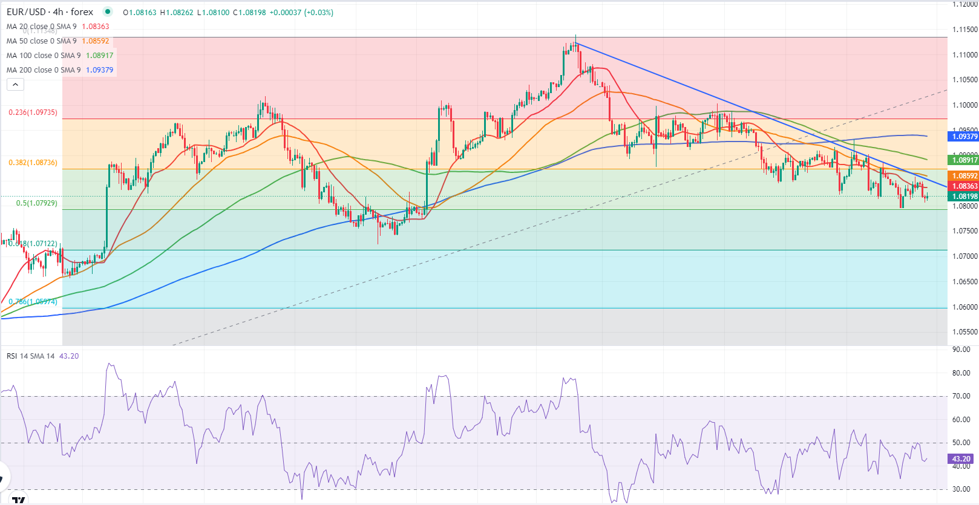979x505 pixels.
Task: Select the 0.382 Fibonacci level label
Action: (33, 163)
